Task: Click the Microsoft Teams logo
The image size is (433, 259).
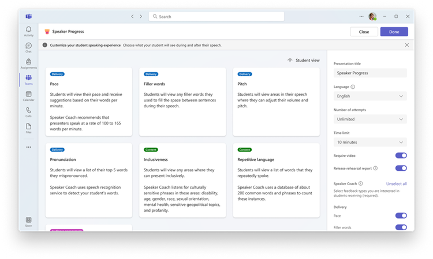Action: click(x=28, y=17)
